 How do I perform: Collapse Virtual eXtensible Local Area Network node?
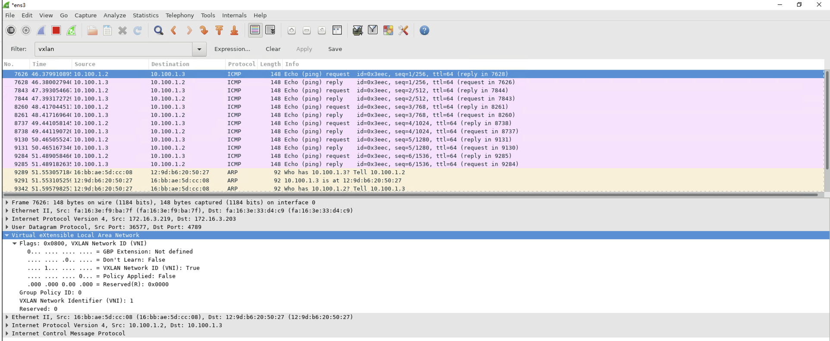[7, 235]
